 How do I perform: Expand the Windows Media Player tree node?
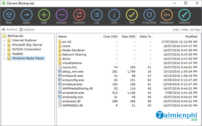tap(4, 59)
